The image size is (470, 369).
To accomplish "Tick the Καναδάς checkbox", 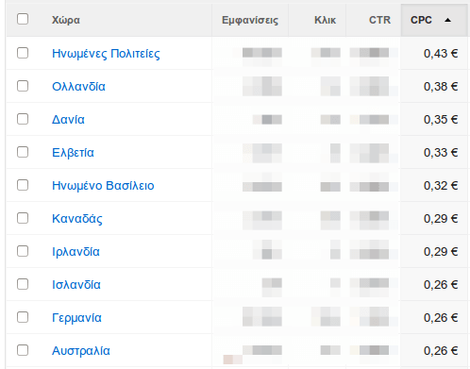I will 23,218.
